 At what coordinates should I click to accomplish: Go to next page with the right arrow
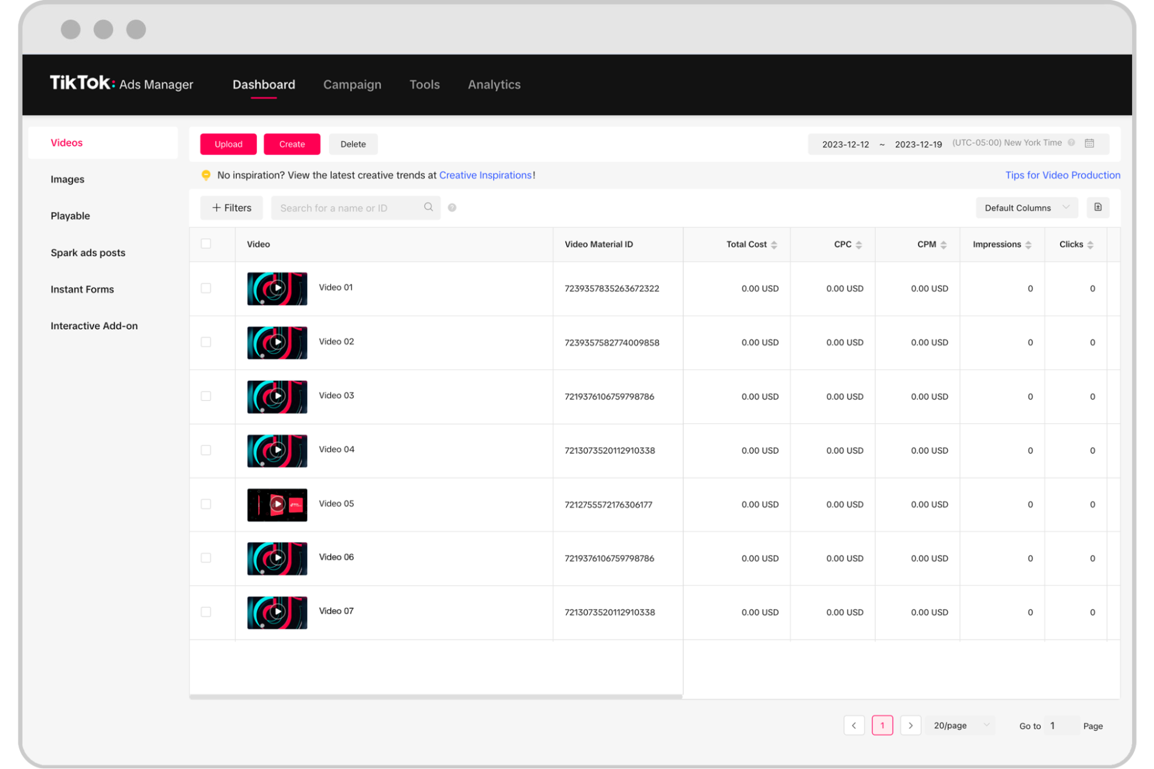pyautogui.click(x=911, y=725)
